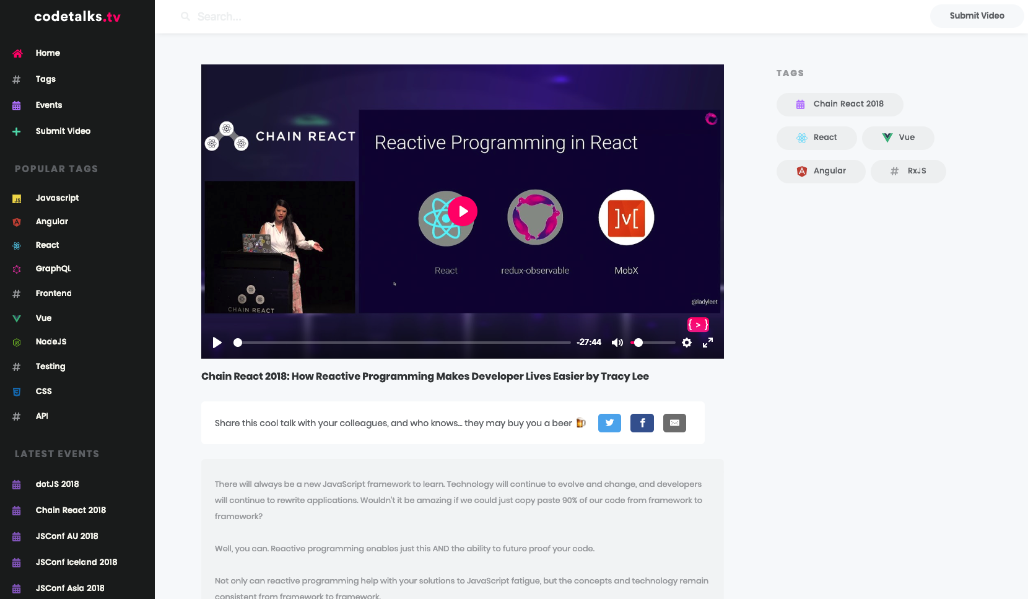Open the Frontend popular tag
Screen dimensions: 1028x599
tap(54, 294)
